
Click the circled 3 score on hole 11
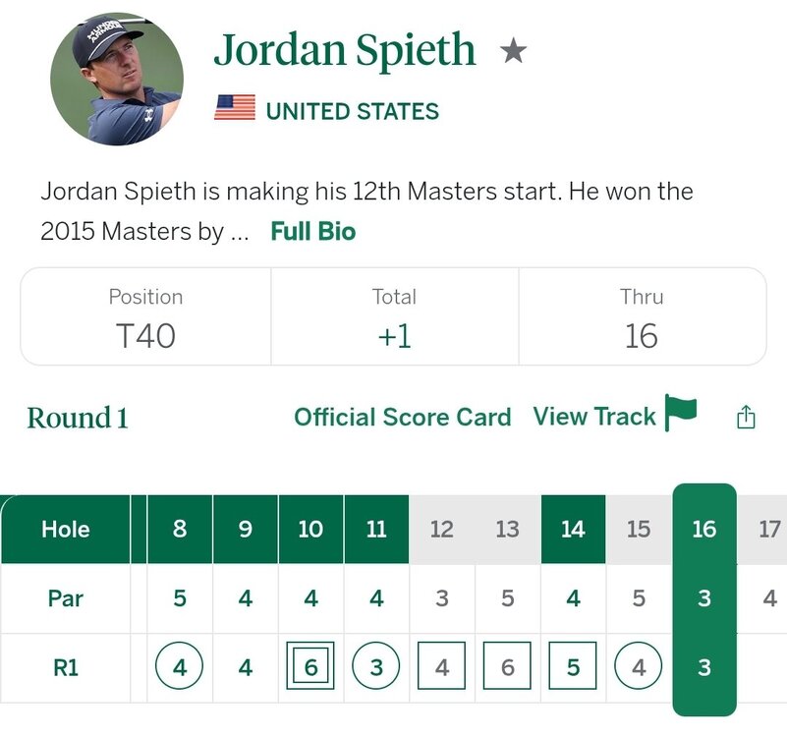click(376, 668)
